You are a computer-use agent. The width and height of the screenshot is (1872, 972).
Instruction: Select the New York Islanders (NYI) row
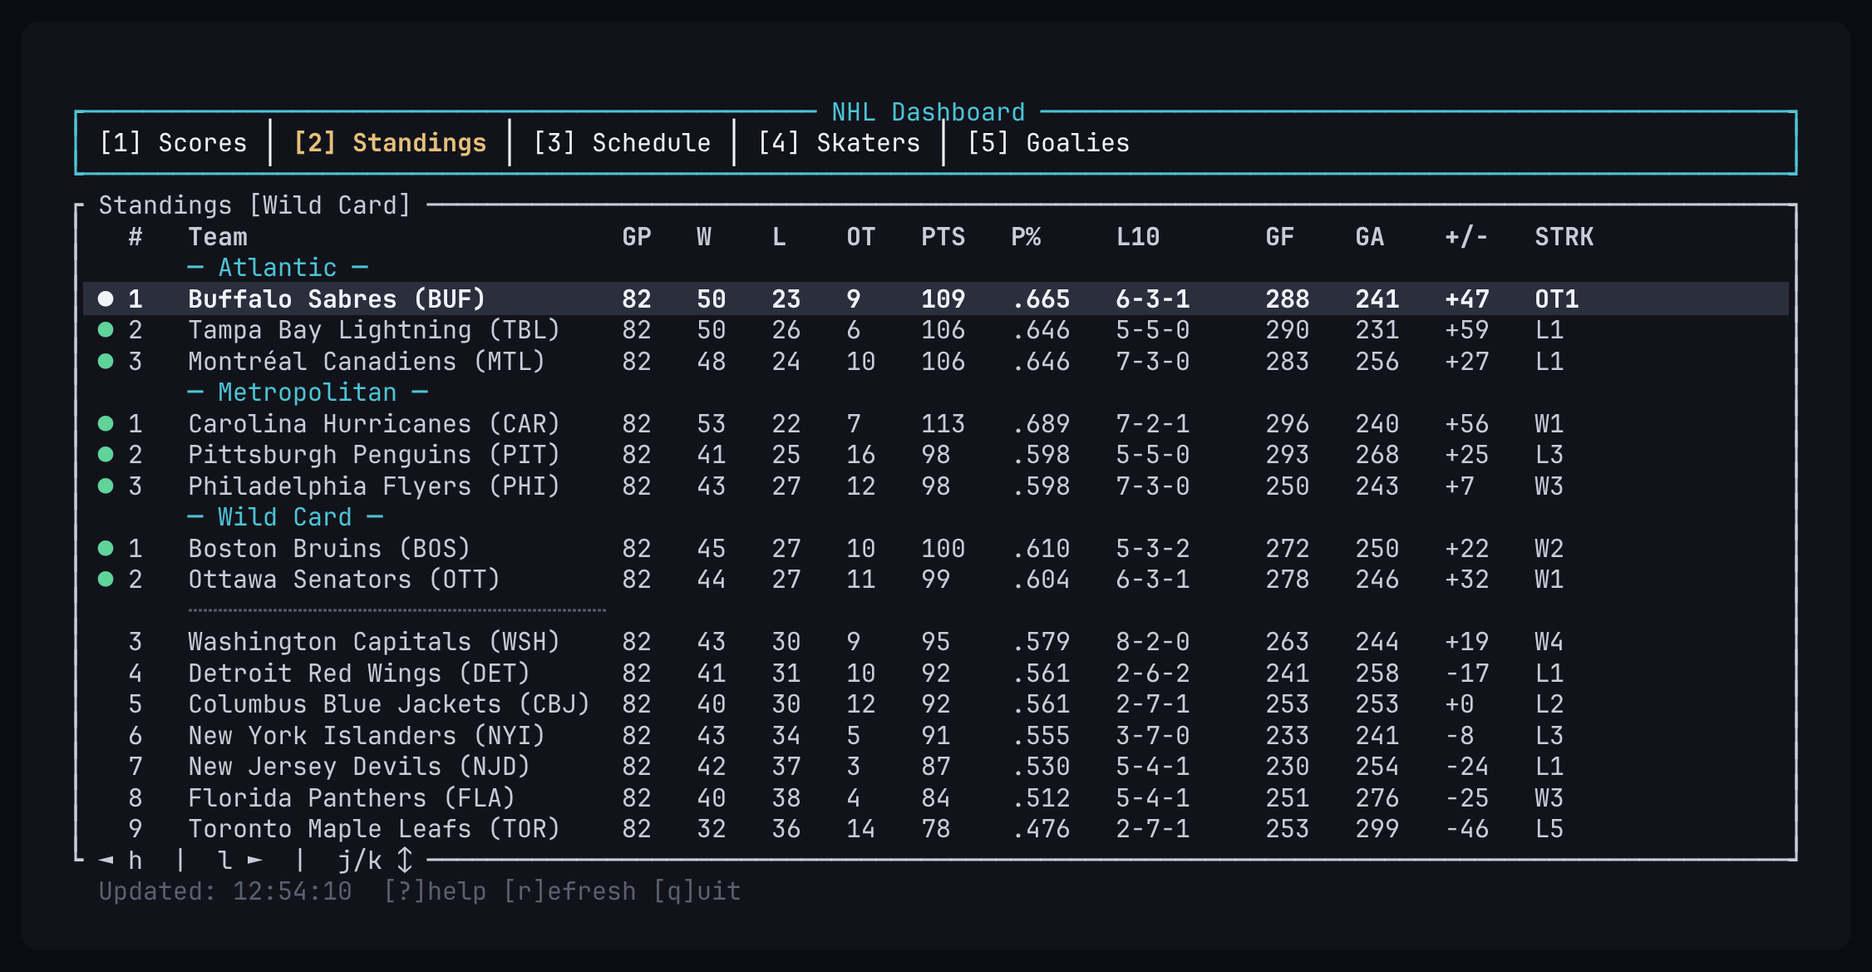tap(936, 736)
